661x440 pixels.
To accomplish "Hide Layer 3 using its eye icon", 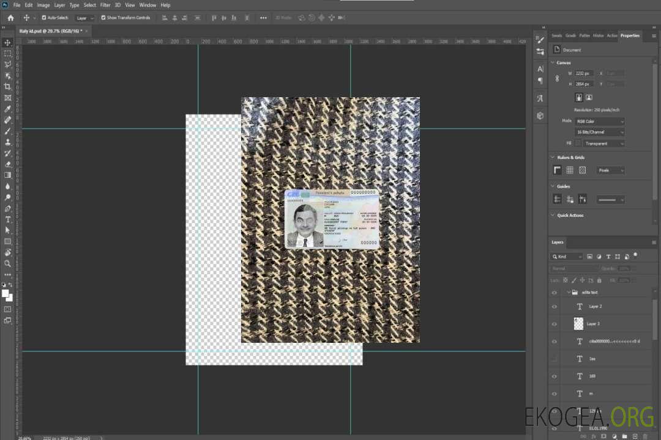I will pos(555,324).
